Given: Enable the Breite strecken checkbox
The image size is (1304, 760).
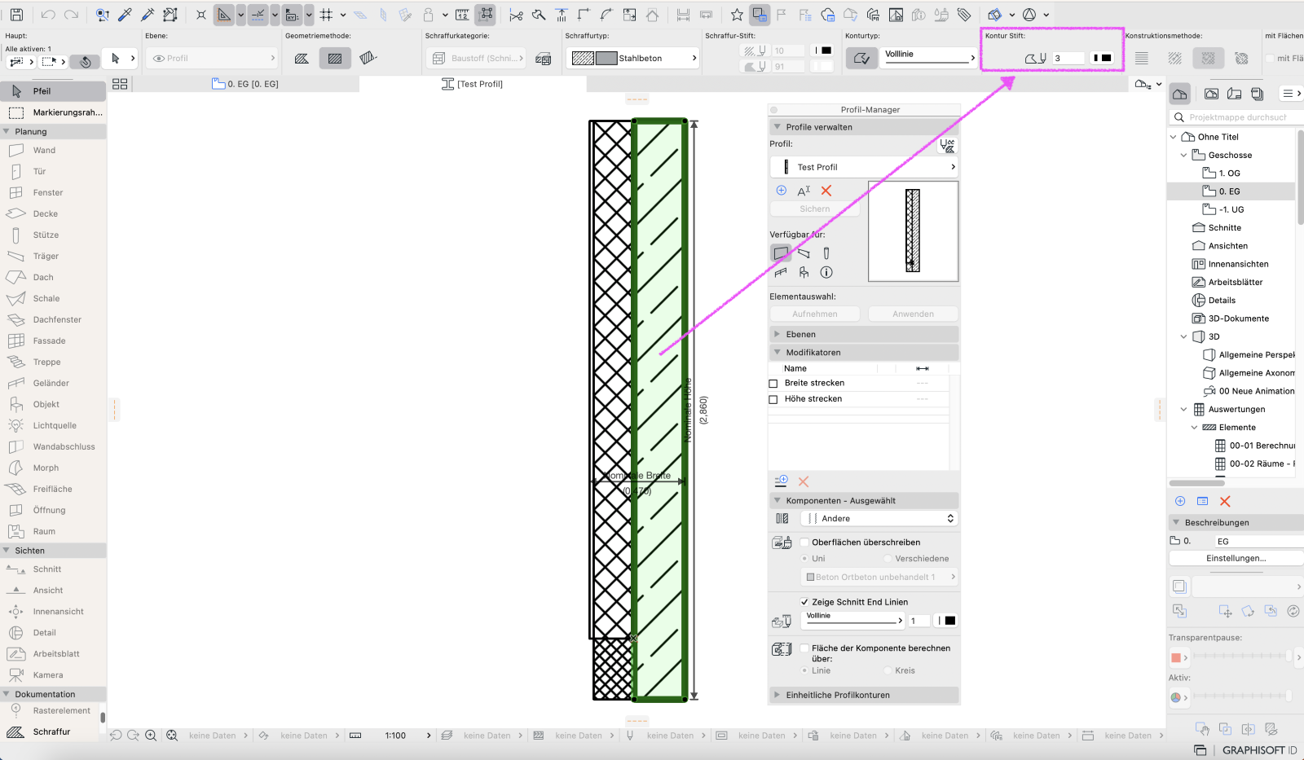Looking at the screenshot, I should coord(773,384).
